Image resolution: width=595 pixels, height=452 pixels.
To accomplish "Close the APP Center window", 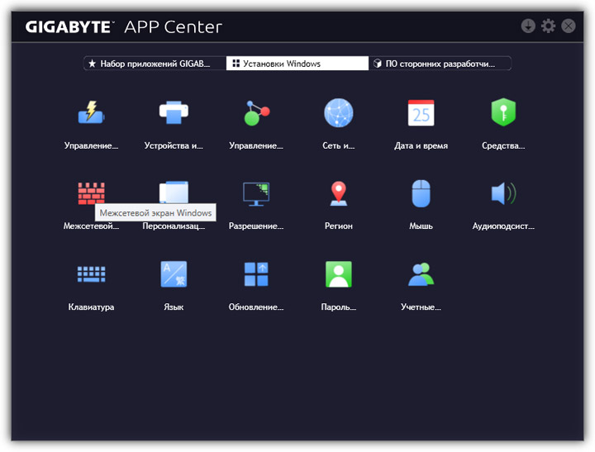I will pyautogui.click(x=568, y=26).
